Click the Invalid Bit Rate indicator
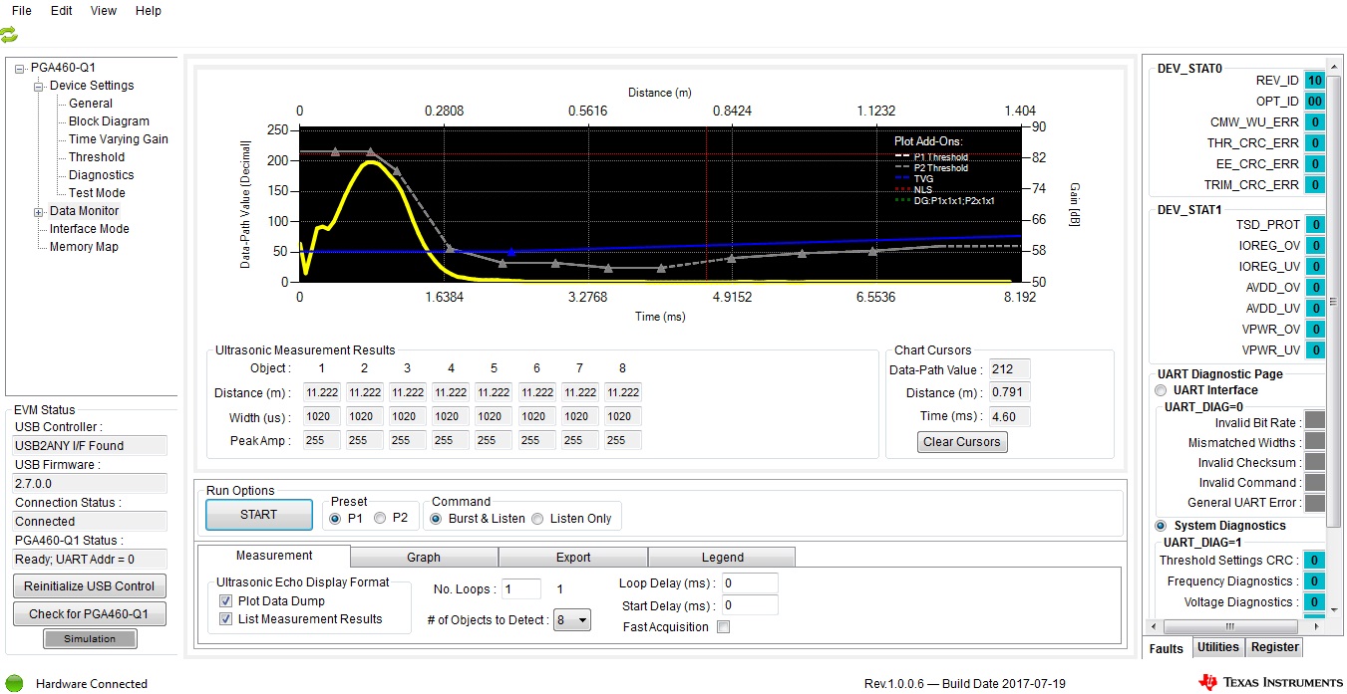This screenshot has height=694, width=1347. 1315,422
